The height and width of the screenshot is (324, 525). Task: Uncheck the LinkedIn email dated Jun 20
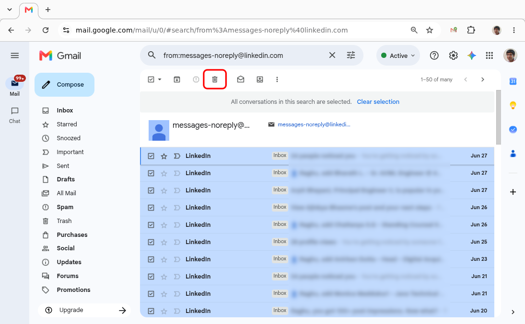151,311
